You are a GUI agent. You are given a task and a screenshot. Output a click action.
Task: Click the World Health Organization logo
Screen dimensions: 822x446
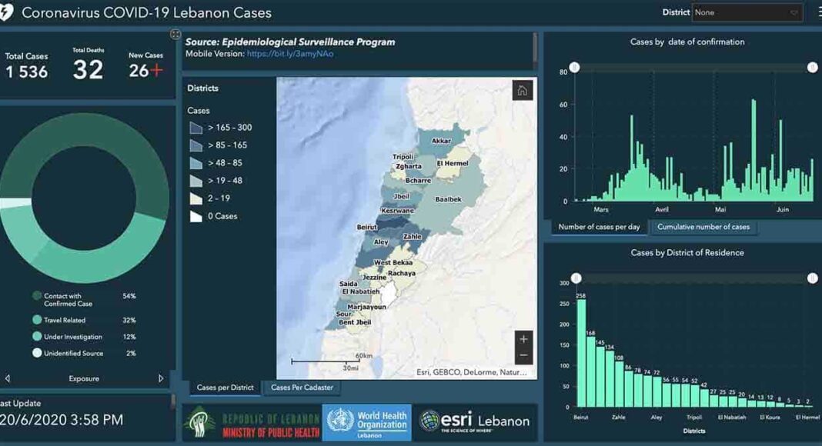[x=366, y=422]
